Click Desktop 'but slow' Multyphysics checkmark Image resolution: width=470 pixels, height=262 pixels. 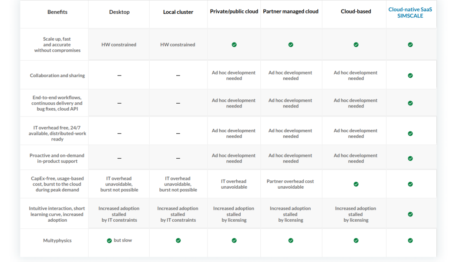[109, 240]
